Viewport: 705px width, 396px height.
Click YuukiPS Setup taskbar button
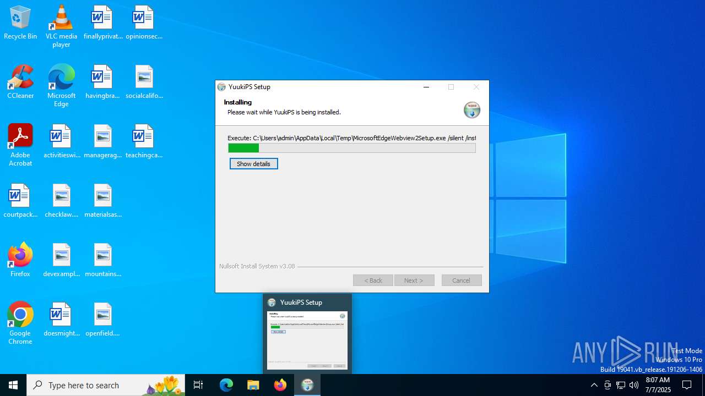(307, 385)
